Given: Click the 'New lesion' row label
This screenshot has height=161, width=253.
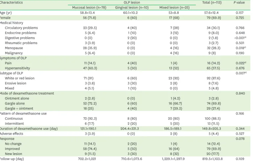Looking at the screenshot, I should (x=13, y=154).
